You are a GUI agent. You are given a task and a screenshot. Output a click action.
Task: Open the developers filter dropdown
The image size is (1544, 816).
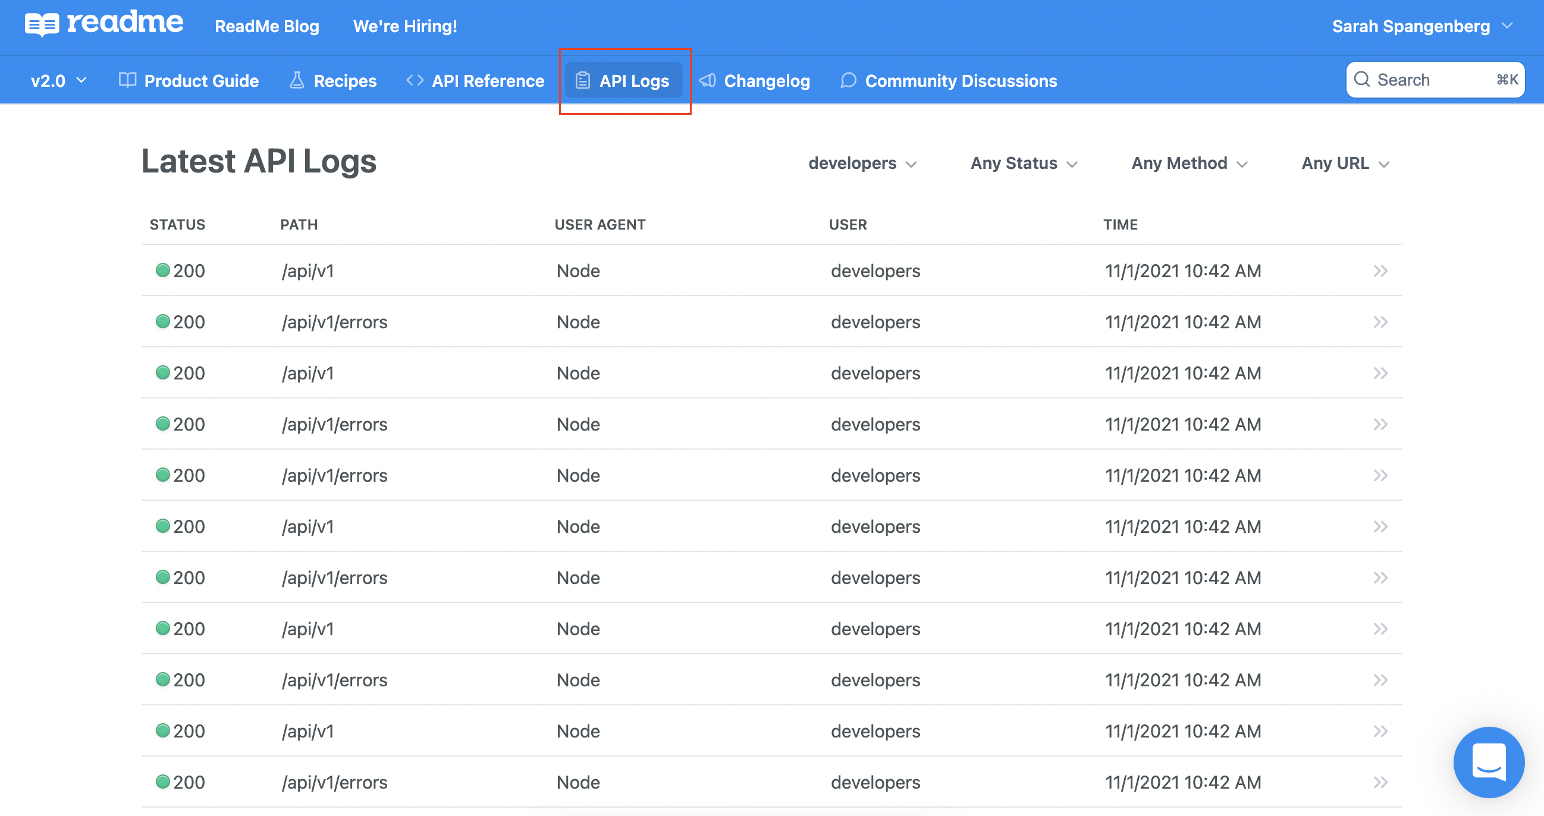[x=862, y=163]
